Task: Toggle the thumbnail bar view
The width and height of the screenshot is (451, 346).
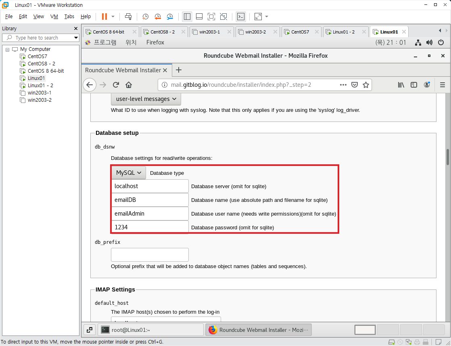Action: 199,17
